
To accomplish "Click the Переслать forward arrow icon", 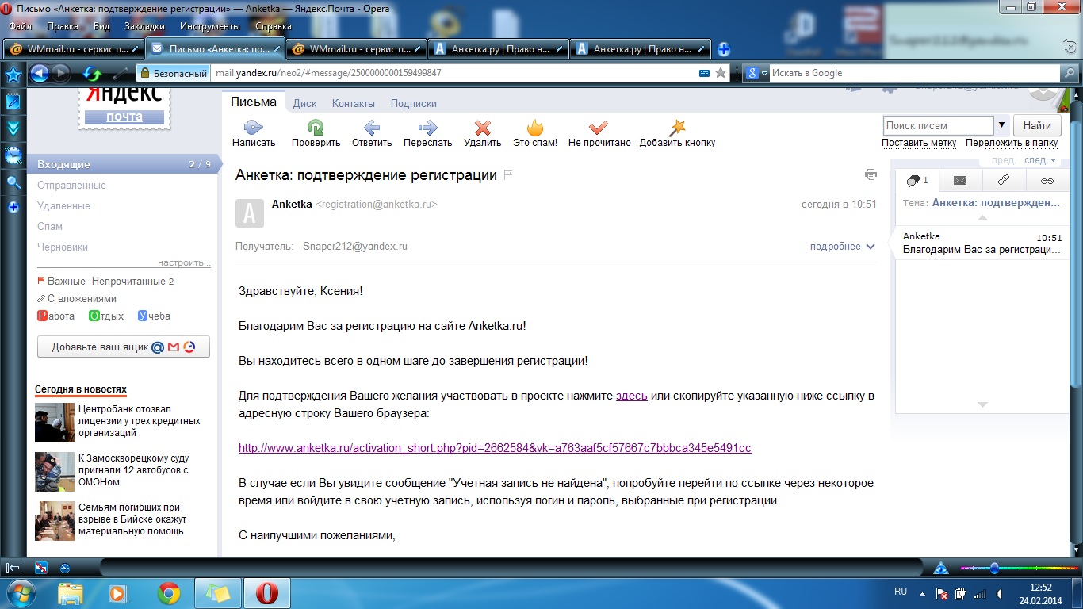I will (427, 127).
